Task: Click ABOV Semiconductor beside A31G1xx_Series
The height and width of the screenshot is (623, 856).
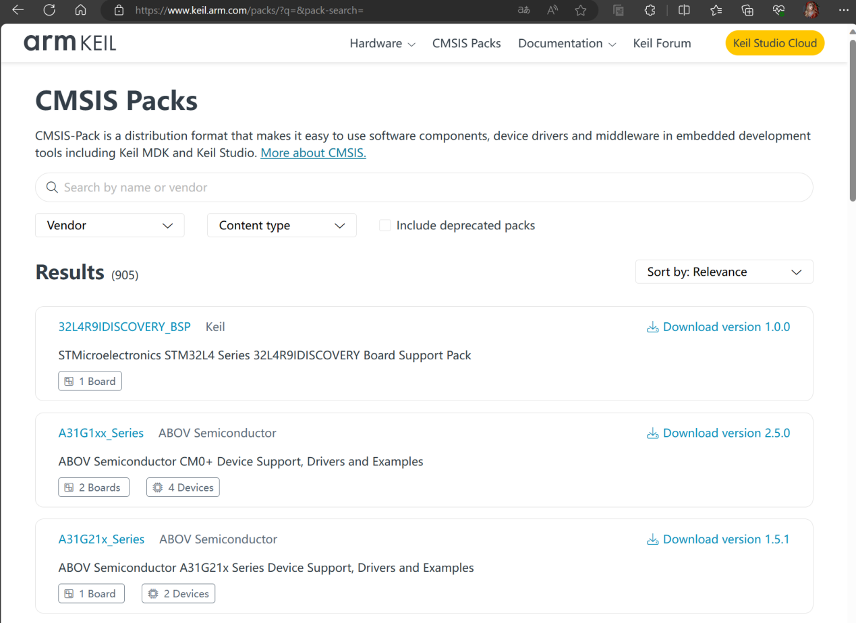Action: (217, 433)
